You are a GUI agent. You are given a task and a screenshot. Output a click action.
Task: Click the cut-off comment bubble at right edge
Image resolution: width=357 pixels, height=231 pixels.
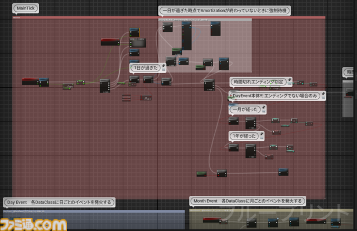[349, 72]
